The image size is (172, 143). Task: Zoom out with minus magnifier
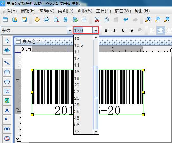[157, 20]
